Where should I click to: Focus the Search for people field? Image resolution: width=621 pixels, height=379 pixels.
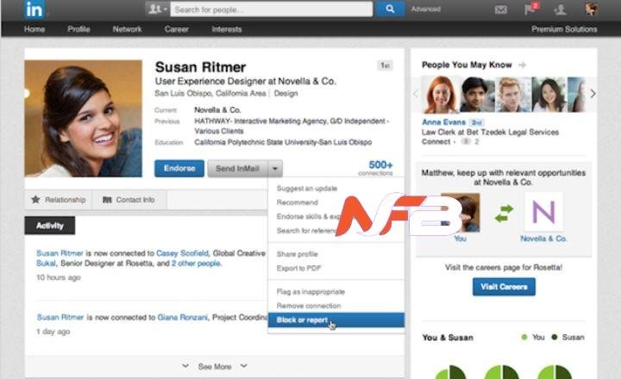272,9
